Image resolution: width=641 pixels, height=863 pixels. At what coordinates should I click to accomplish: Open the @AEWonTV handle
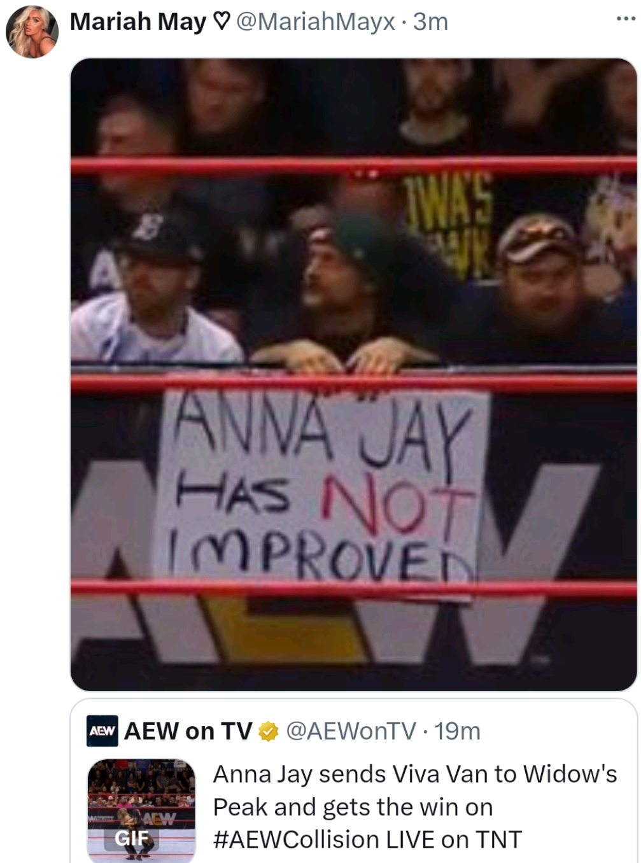(x=351, y=731)
